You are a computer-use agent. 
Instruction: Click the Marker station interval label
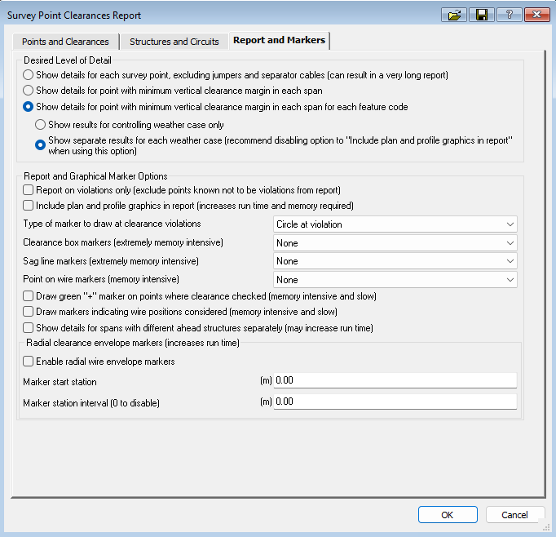click(91, 403)
